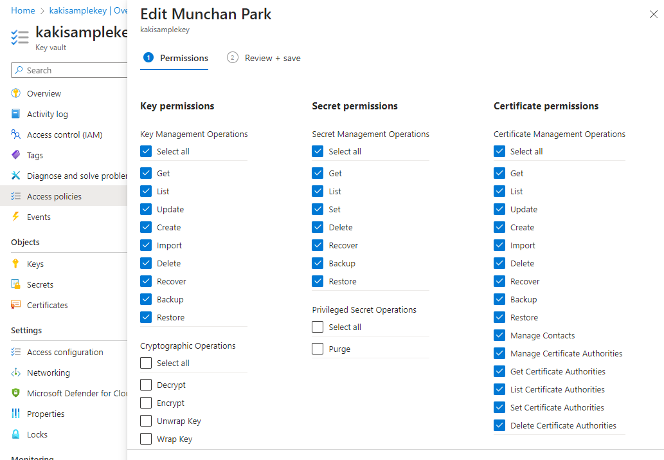The height and width of the screenshot is (460, 664).
Task: Uncheck Select all under Secret Management Operations
Action: pyautogui.click(x=318, y=151)
